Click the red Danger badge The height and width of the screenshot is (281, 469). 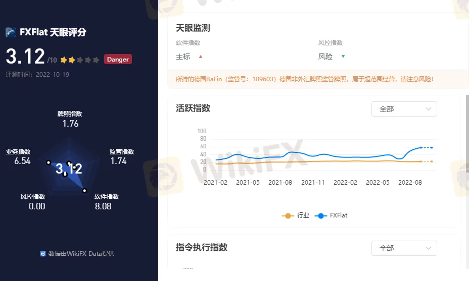click(118, 59)
